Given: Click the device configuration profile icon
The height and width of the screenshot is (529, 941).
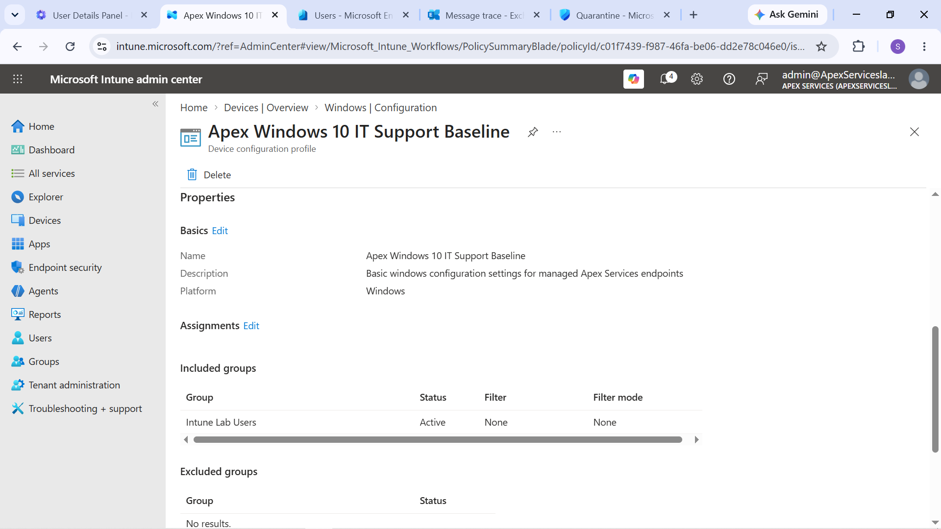Looking at the screenshot, I should point(191,138).
